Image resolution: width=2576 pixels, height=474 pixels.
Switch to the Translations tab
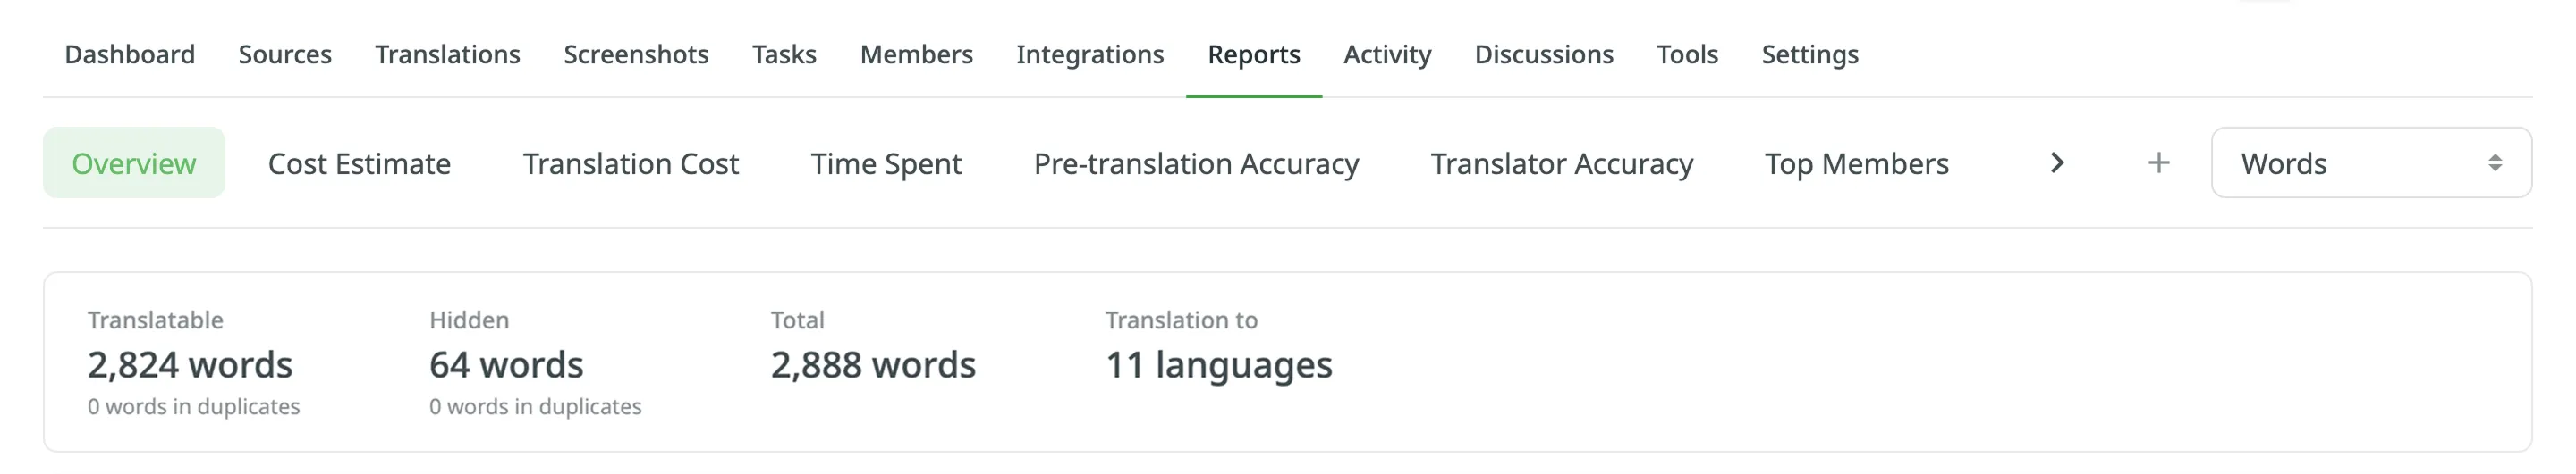pos(447,54)
